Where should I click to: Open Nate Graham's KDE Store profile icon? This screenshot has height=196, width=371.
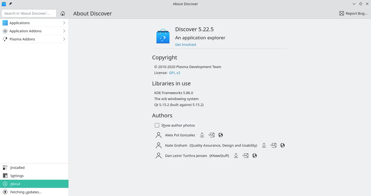(264, 145)
